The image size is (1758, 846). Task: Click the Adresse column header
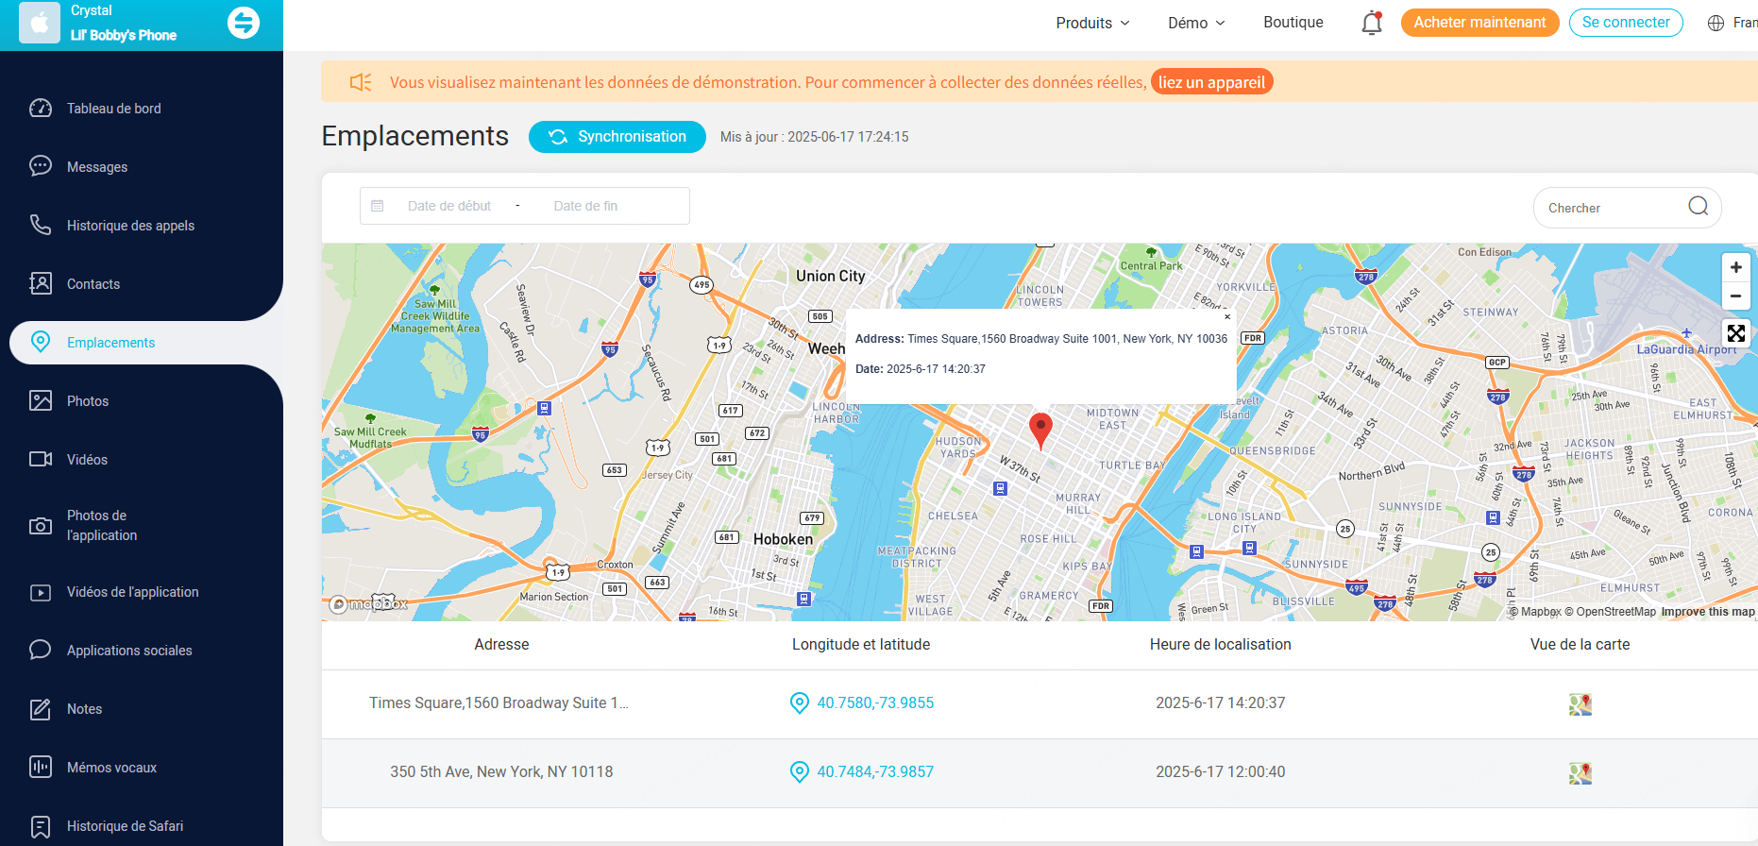click(501, 644)
